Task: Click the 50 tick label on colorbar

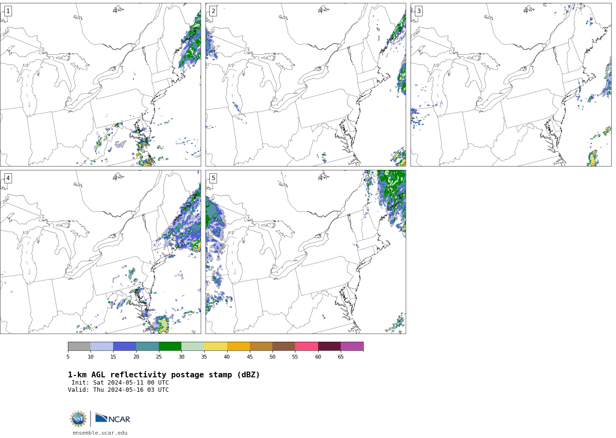Action: click(272, 357)
